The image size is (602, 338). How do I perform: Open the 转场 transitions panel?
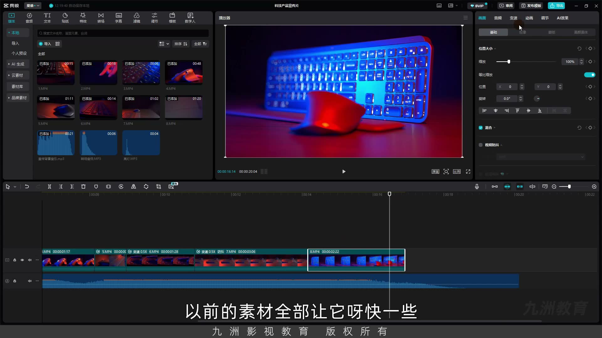tap(101, 18)
